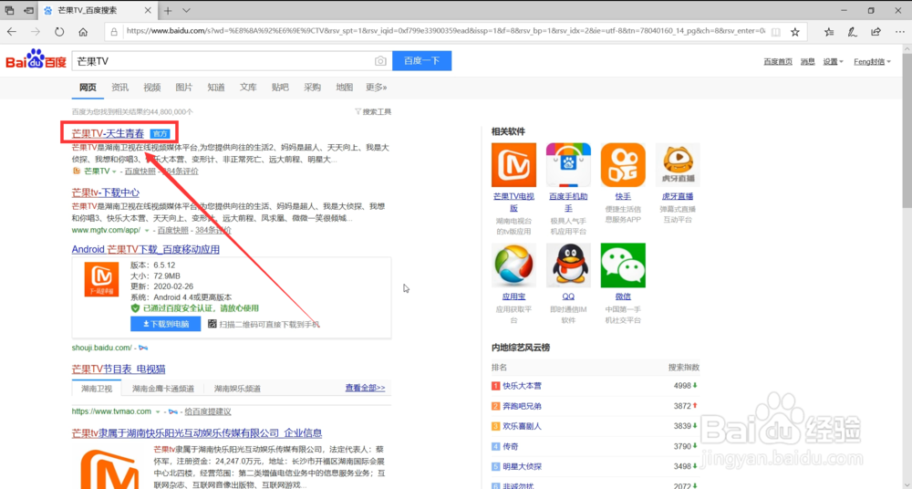Viewport: 912px width, 489px height.
Task: Switch to the 地图 tab
Action: pos(345,88)
